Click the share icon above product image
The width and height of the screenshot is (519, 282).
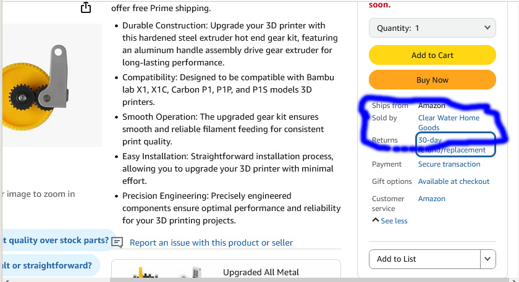click(x=86, y=7)
